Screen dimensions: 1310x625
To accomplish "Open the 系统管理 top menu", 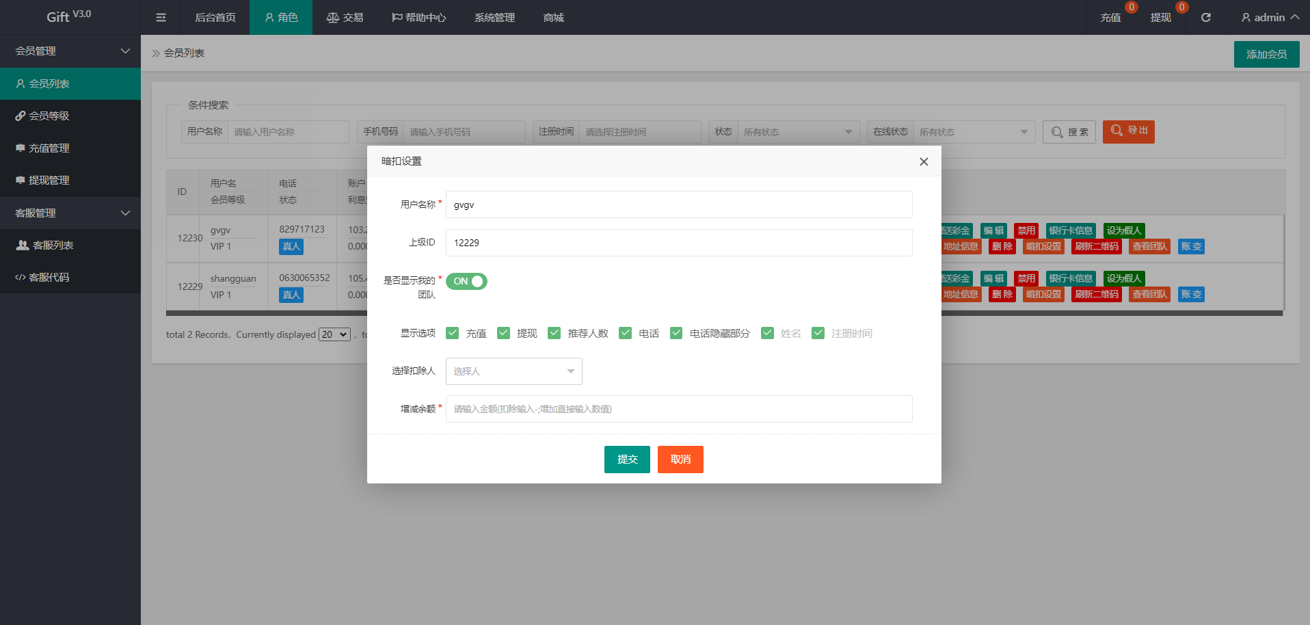I will point(494,18).
